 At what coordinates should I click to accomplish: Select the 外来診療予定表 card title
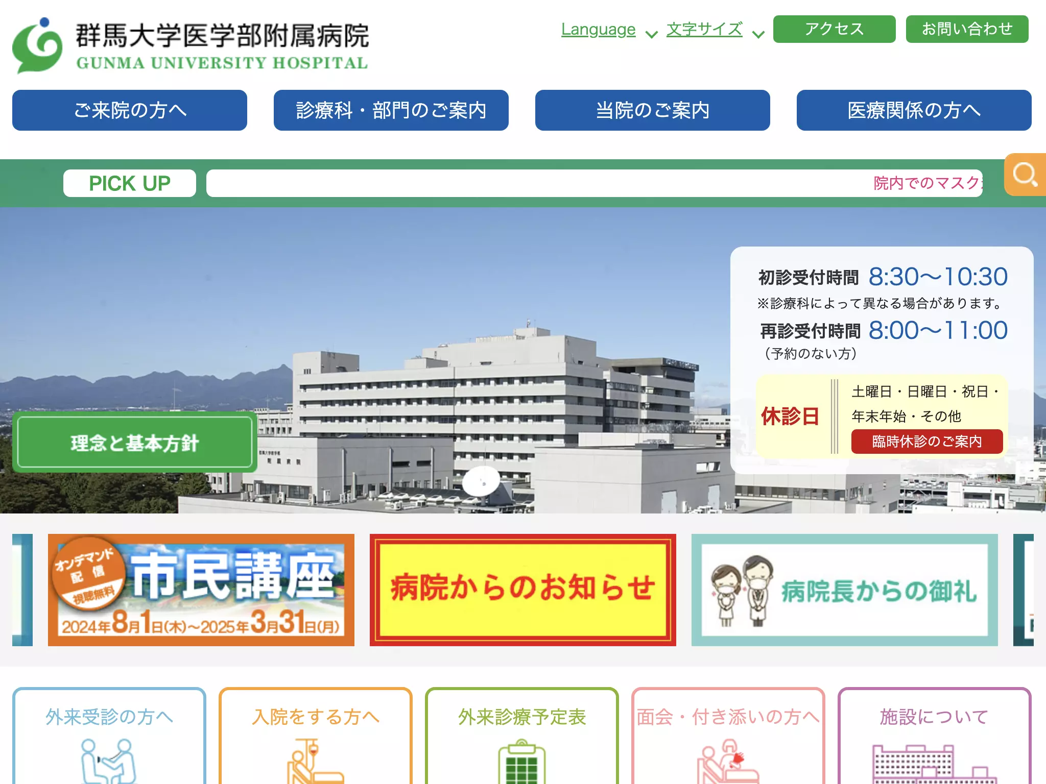522,717
